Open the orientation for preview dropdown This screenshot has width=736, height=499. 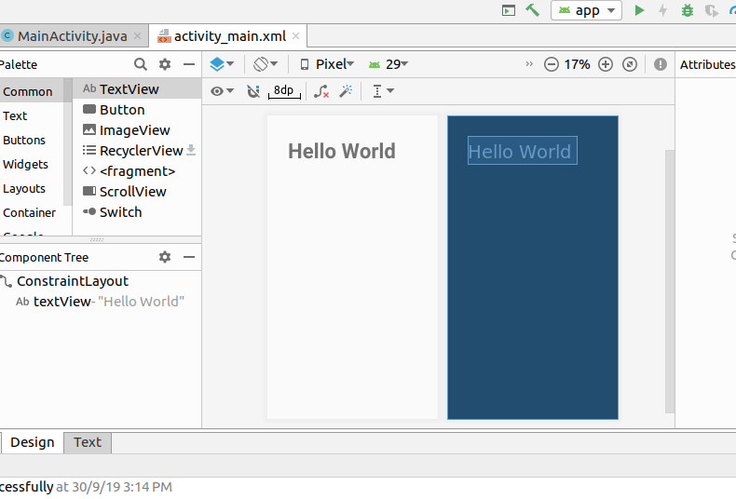(266, 64)
